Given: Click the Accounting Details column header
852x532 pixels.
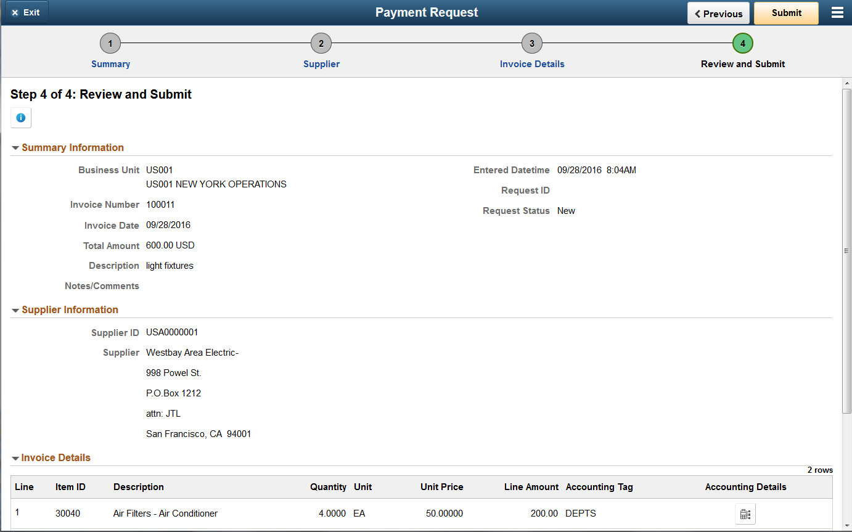Looking at the screenshot, I should [745, 487].
